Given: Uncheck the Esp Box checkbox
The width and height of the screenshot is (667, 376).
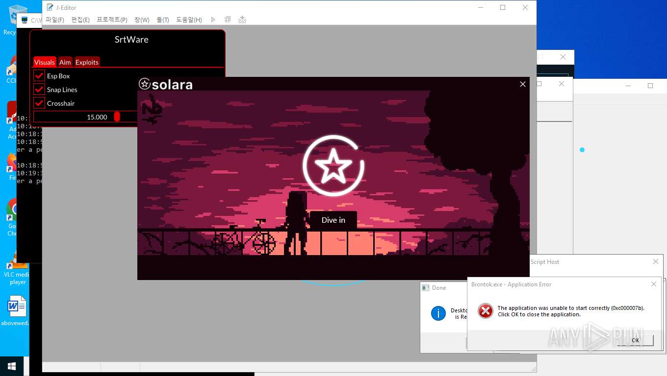Looking at the screenshot, I should click(x=39, y=76).
